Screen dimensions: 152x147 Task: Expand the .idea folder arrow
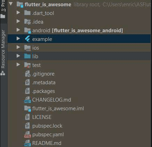pos(18,21)
